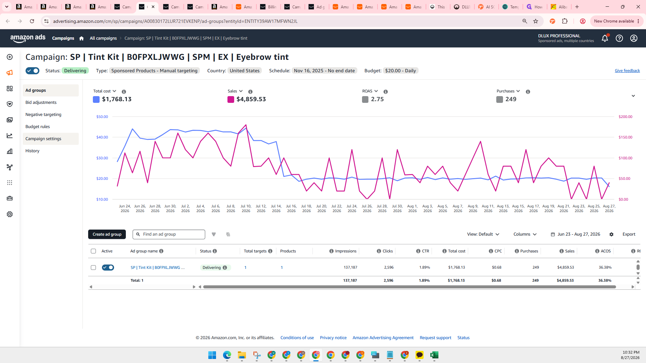The image size is (646, 363).
Task: Open the dashboard grid sidebar icon
Action: point(10,88)
